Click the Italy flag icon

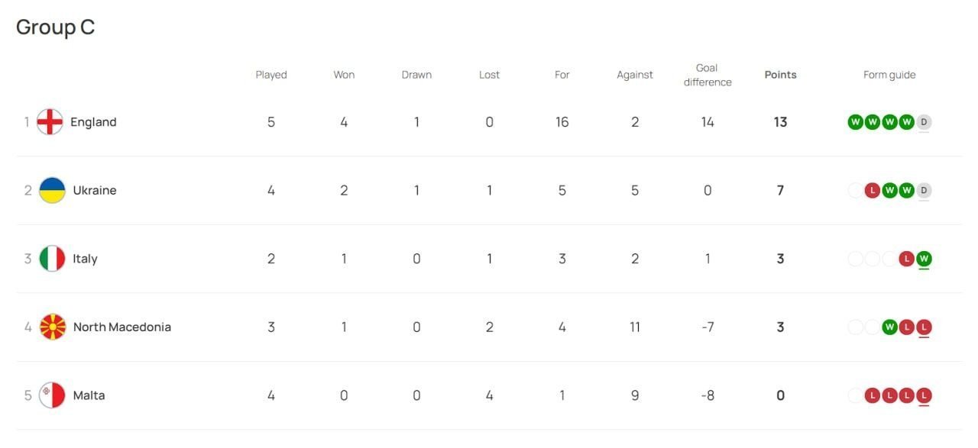coord(52,259)
